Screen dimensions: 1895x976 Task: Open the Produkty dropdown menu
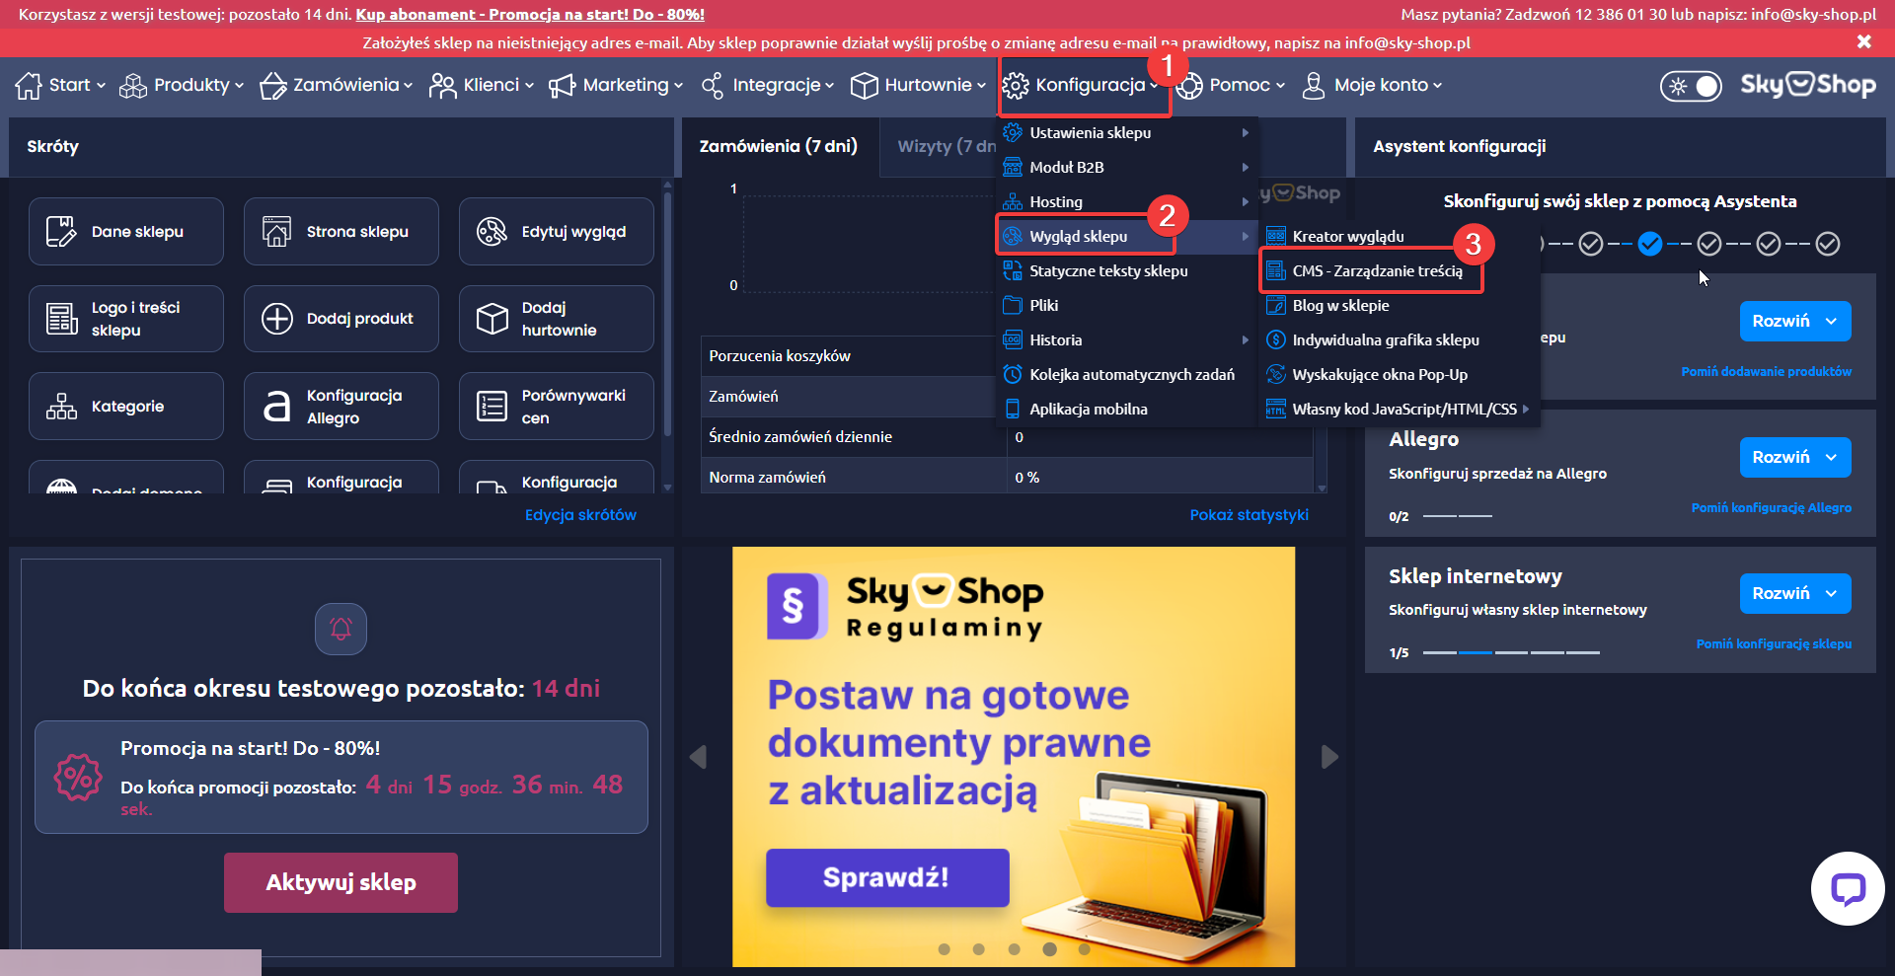(182, 85)
